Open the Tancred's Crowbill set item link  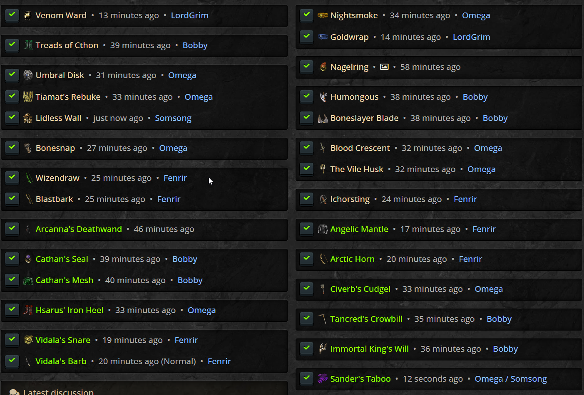366,319
